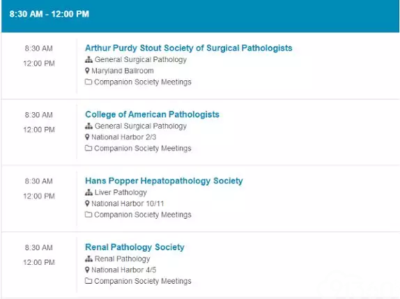400x299 pixels.
Task: Open College of American Pathologists session
Action: point(152,114)
